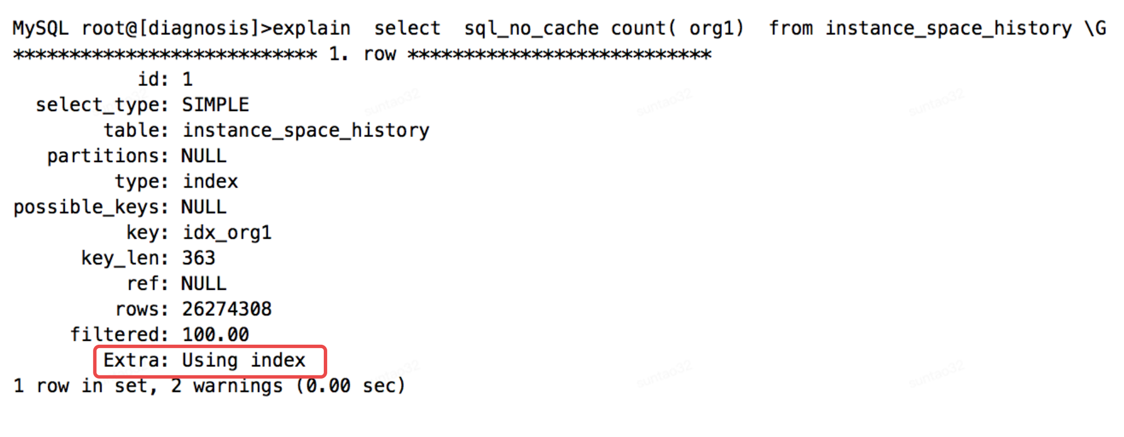Click the filtered value 100.00

coord(215,335)
